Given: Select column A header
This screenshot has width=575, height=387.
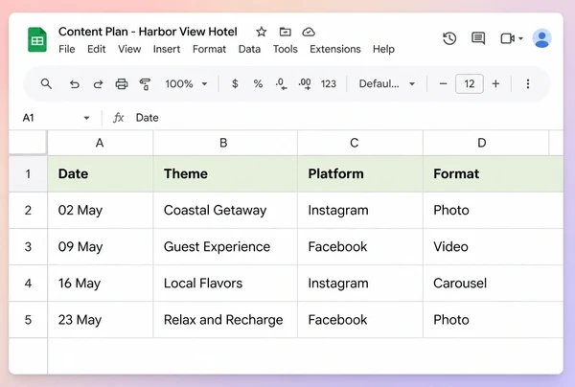Looking at the screenshot, I should point(100,143).
